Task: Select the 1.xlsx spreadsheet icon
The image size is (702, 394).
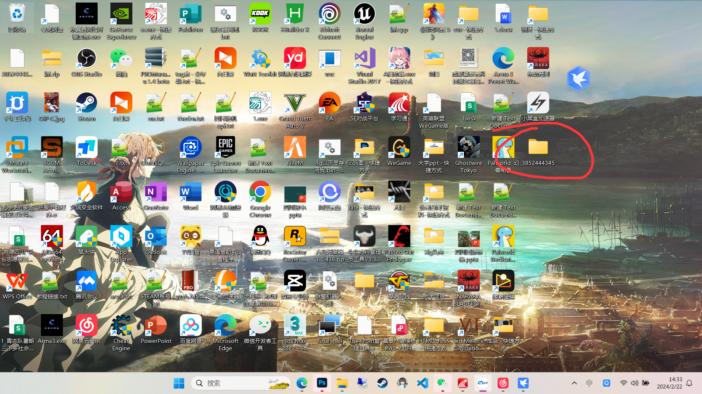Action: click(469, 107)
